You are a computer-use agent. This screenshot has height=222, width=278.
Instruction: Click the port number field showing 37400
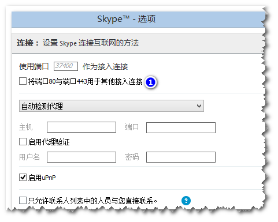point(66,66)
